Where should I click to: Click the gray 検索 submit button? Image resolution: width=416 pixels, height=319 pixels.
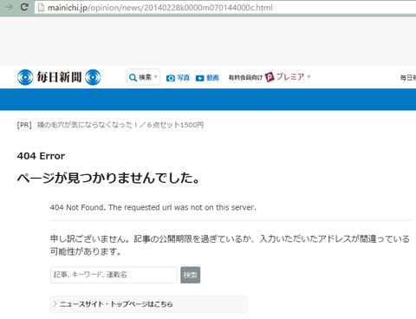click(x=191, y=275)
